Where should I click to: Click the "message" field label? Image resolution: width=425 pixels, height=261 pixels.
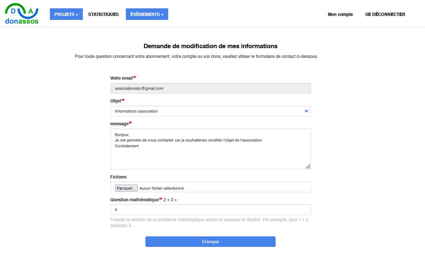point(119,124)
